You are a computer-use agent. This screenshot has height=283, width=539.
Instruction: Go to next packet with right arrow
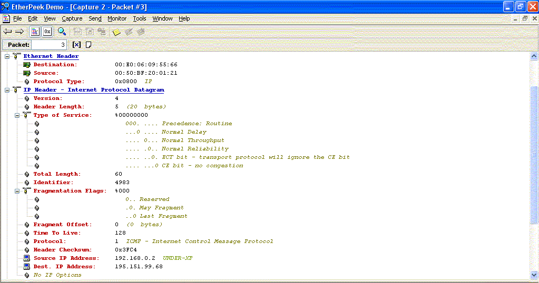click(19, 32)
